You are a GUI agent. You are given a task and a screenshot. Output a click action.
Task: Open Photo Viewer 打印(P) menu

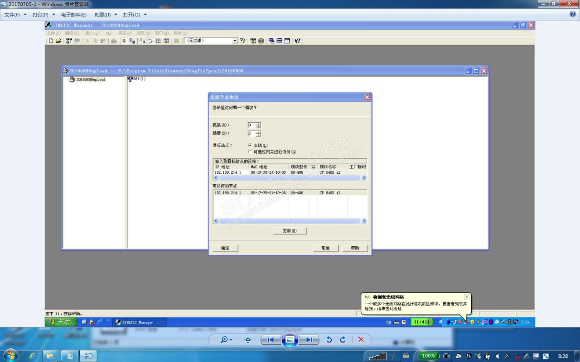point(43,14)
